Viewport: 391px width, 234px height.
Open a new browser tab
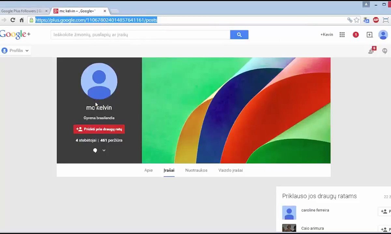(x=114, y=11)
